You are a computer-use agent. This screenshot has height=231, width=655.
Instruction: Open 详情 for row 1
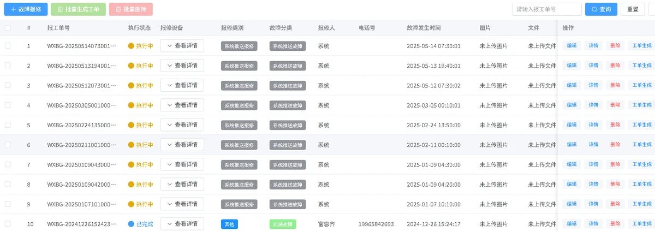(593, 46)
